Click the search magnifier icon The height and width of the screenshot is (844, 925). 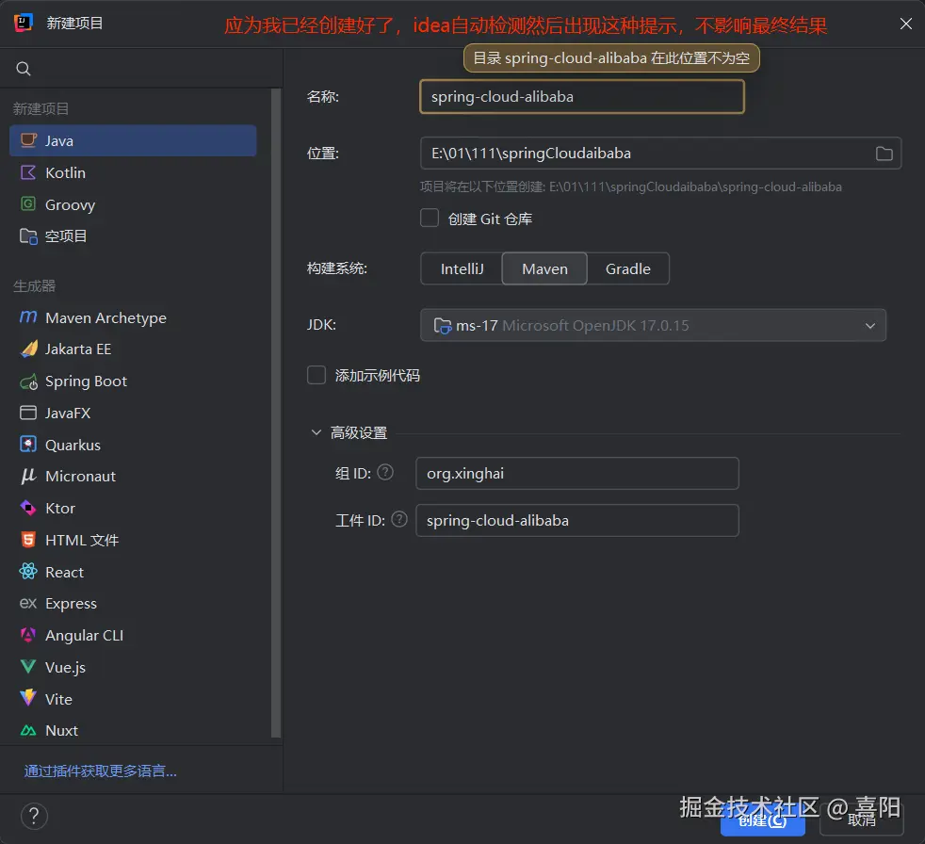pyautogui.click(x=23, y=69)
